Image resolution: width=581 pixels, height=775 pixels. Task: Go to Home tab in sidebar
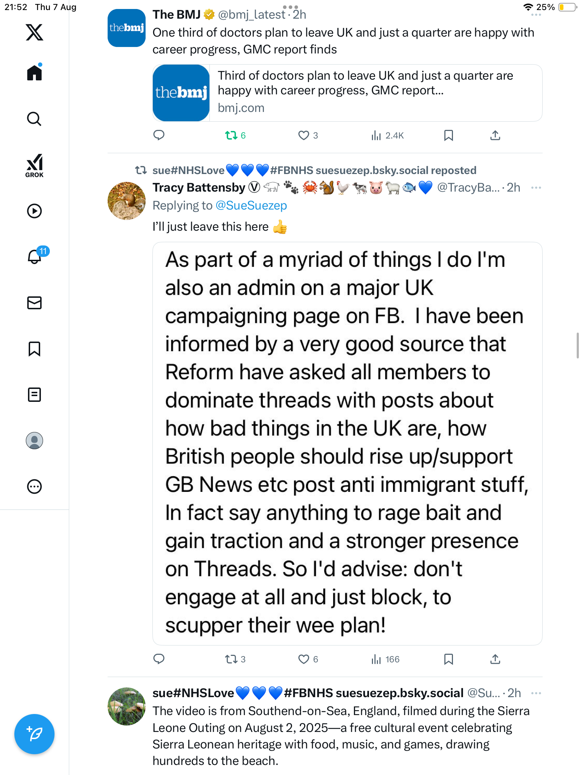pos(34,73)
